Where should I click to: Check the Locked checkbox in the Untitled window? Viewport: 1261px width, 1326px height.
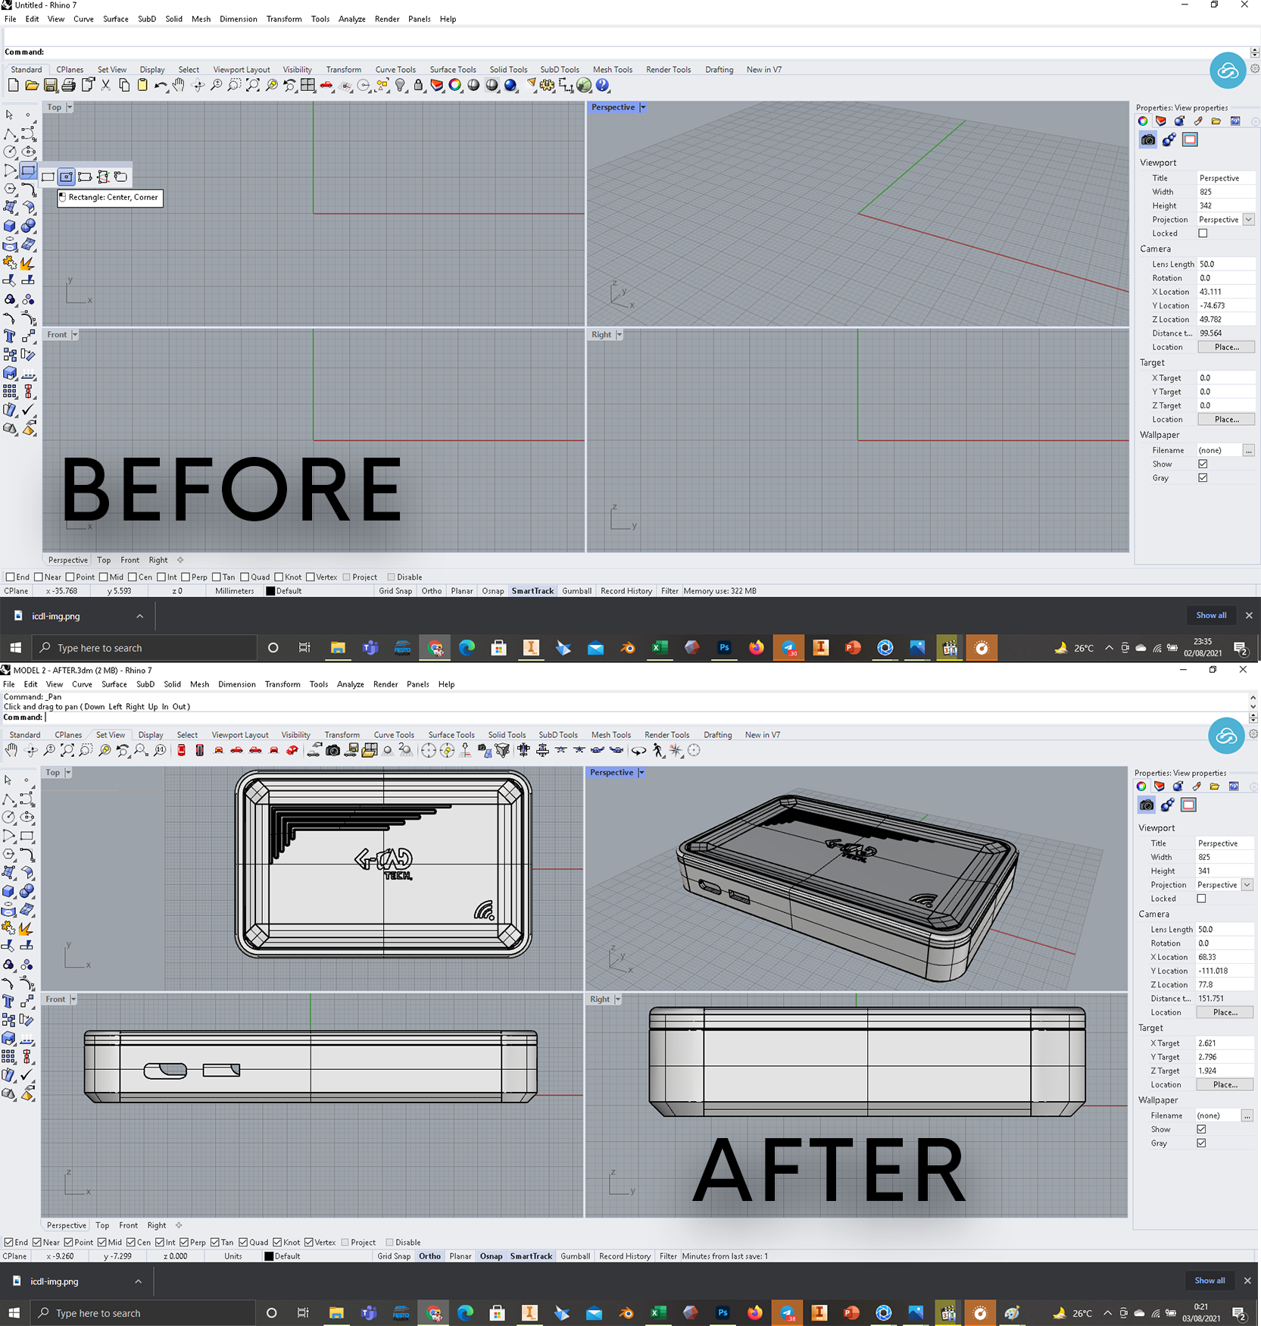coord(1203,233)
